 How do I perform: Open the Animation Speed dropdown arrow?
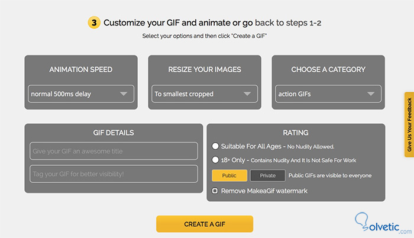tap(124, 94)
